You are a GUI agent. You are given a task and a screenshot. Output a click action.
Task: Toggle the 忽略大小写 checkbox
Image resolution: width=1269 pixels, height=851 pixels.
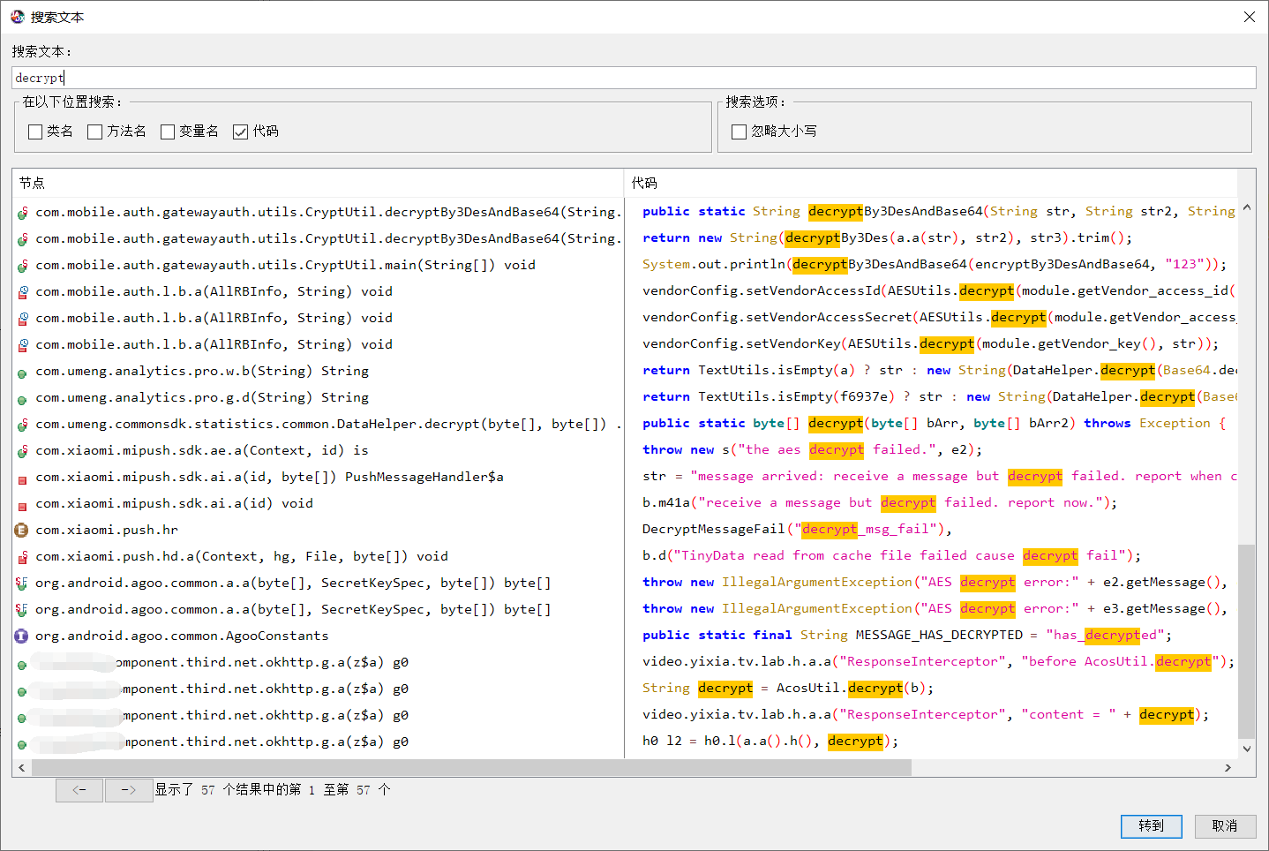point(740,132)
